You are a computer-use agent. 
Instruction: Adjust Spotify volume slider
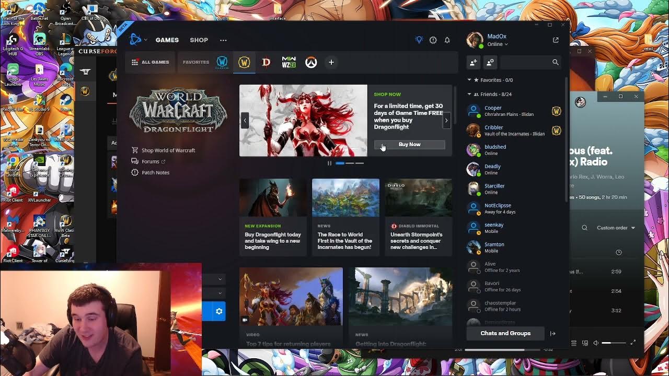614,343
